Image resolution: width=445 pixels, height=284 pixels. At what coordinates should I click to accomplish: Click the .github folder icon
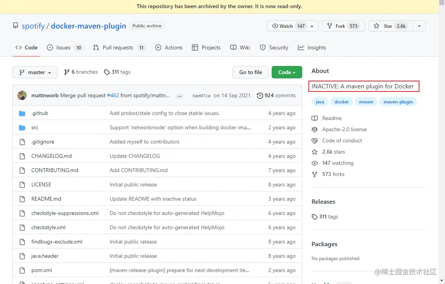point(22,113)
